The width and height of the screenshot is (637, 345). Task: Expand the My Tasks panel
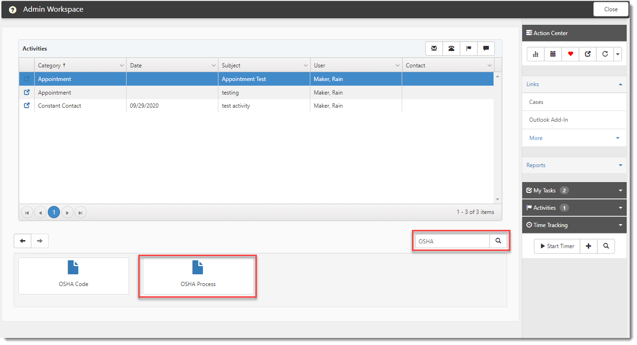620,191
